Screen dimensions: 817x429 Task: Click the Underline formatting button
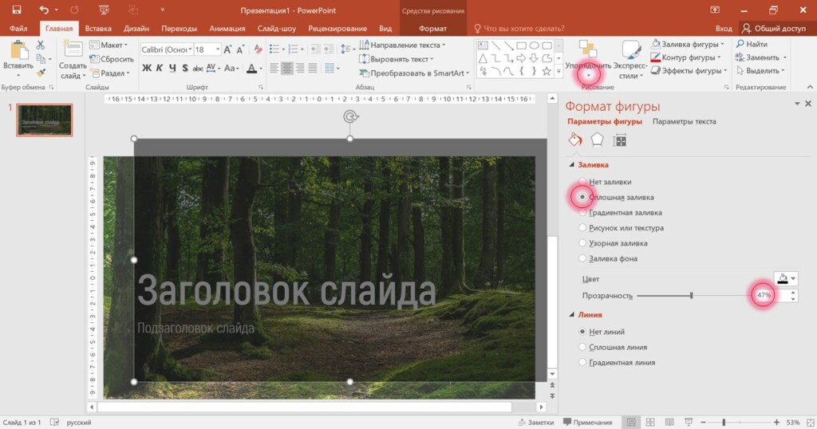pos(172,69)
